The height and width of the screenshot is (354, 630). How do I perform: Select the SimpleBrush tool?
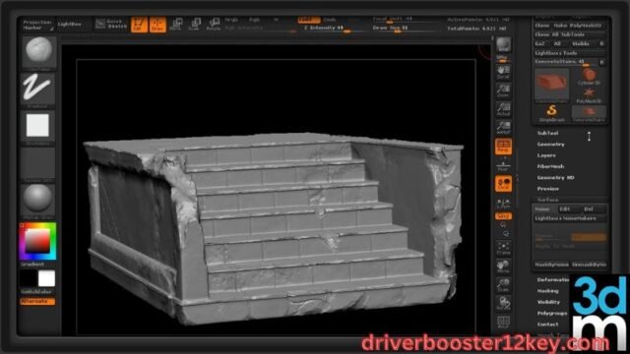(x=551, y=113)
